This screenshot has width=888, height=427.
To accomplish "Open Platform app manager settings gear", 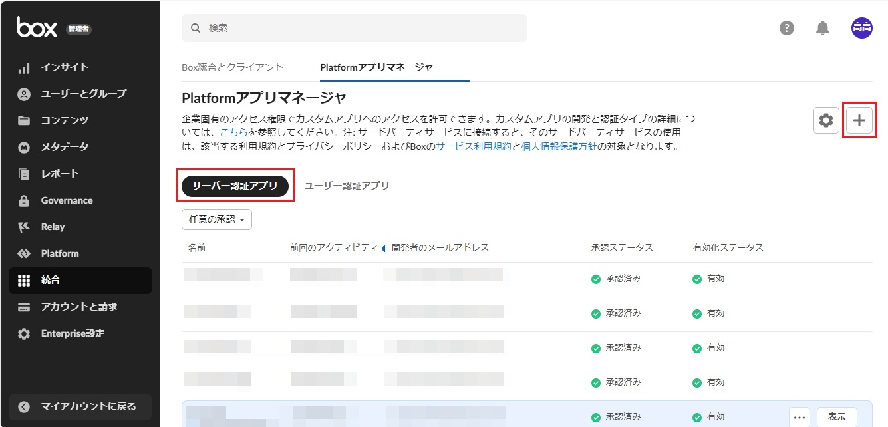I will 825,120.
